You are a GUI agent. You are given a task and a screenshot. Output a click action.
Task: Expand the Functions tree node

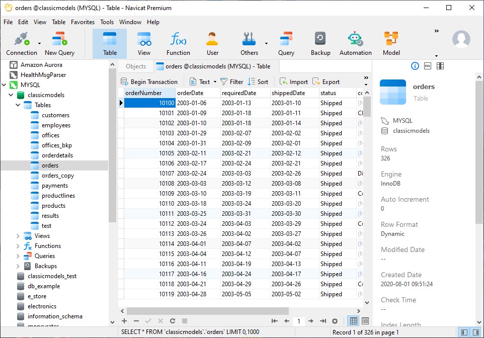(x=18, y=246)
